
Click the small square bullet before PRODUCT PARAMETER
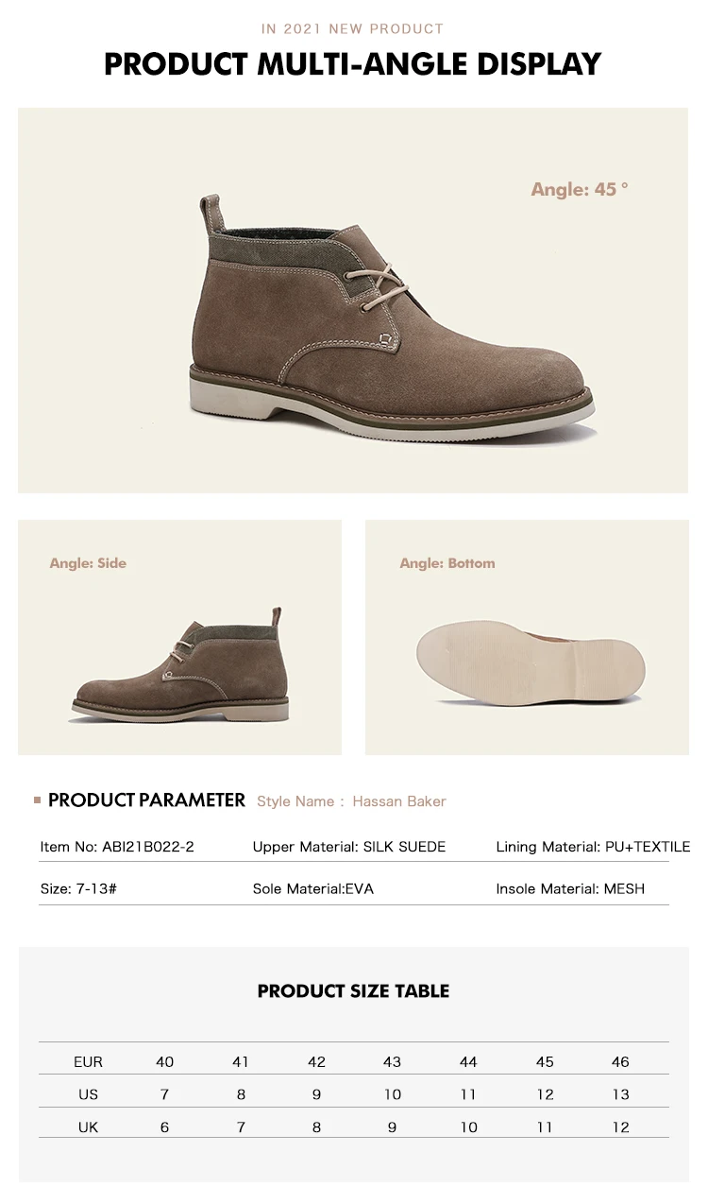pos(38,800)
